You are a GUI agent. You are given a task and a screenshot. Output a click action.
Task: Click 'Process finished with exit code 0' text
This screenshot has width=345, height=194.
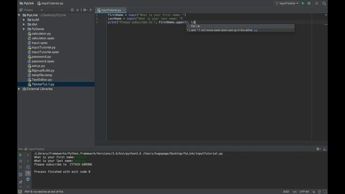point(63,172)
